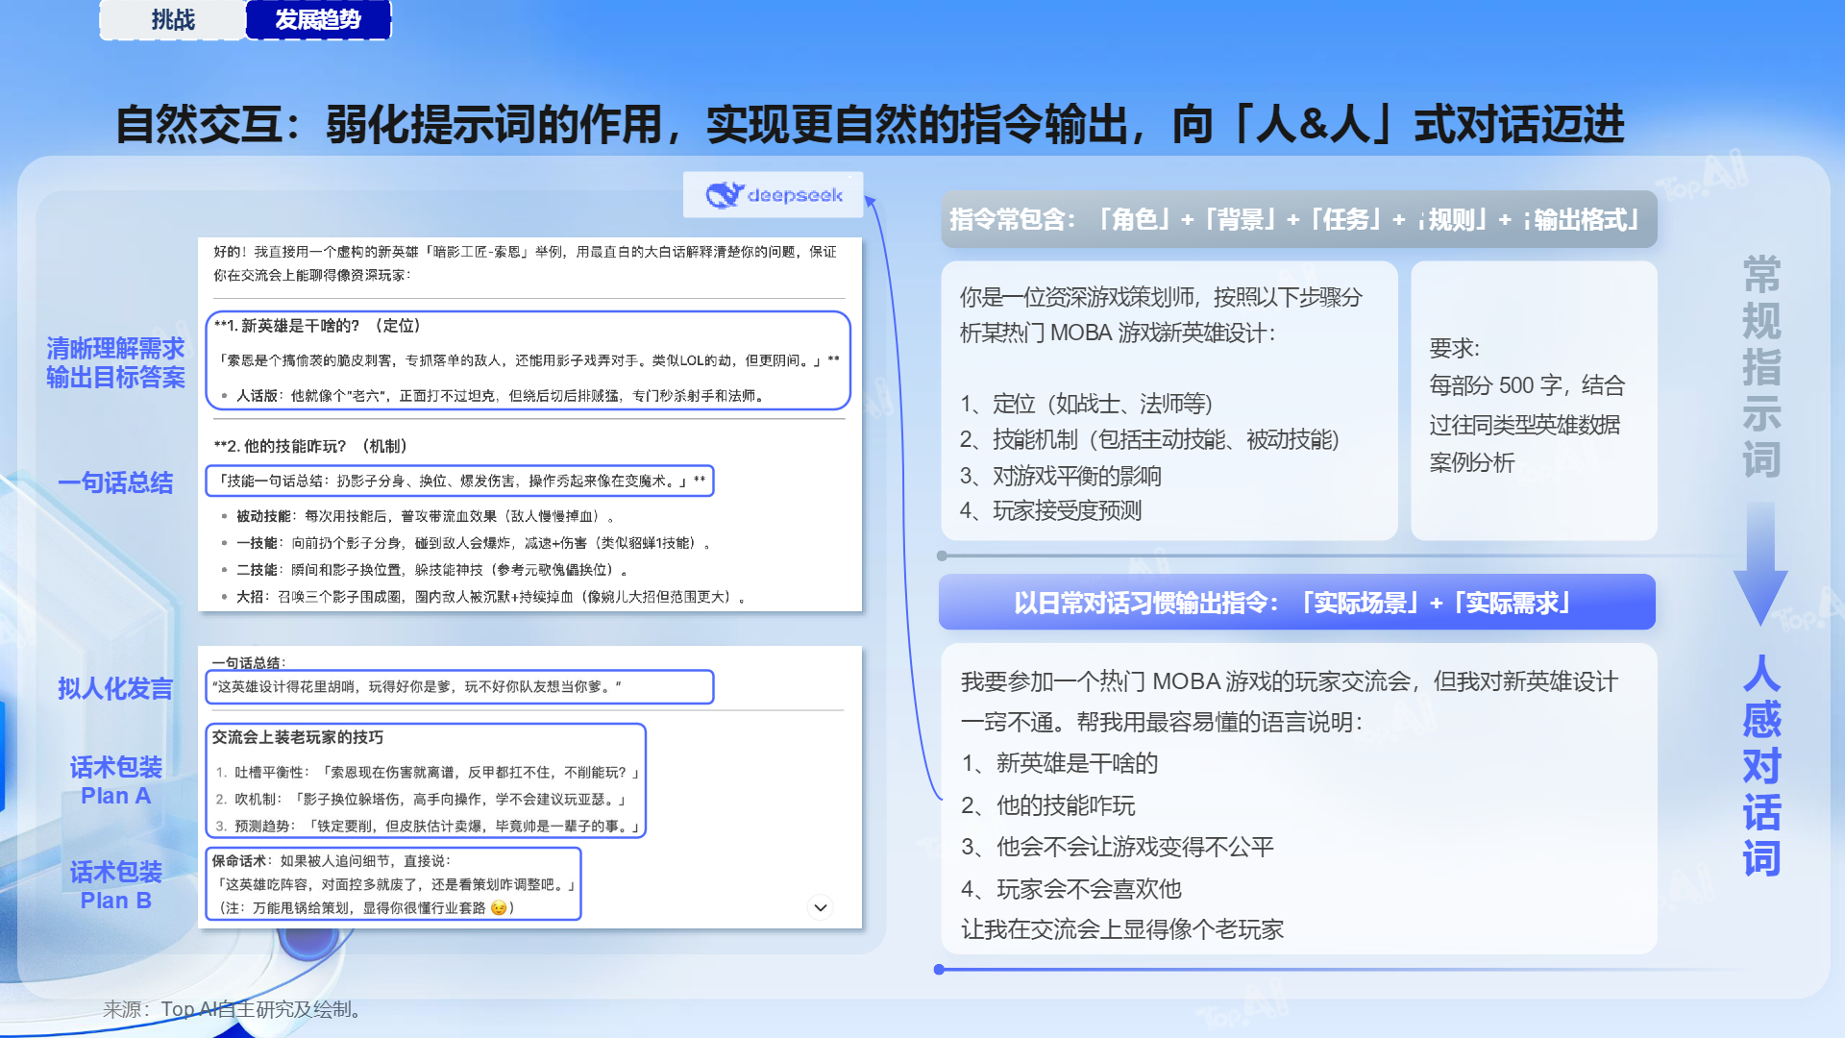Click the line 每部分 500 字，结合
This screenshot has width=1845, height=1038.
(x=1527, y=385)
